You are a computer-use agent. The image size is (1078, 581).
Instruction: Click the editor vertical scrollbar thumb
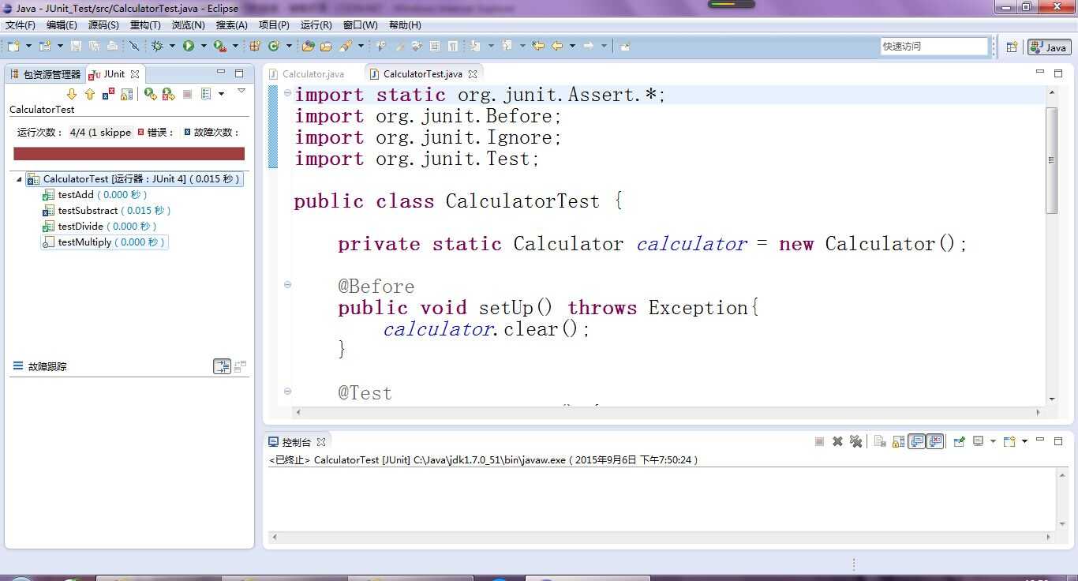1051,160
